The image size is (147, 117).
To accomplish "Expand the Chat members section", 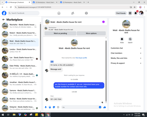I will coord(126,53).
